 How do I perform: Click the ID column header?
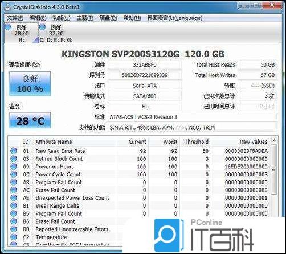pos(26,142)
